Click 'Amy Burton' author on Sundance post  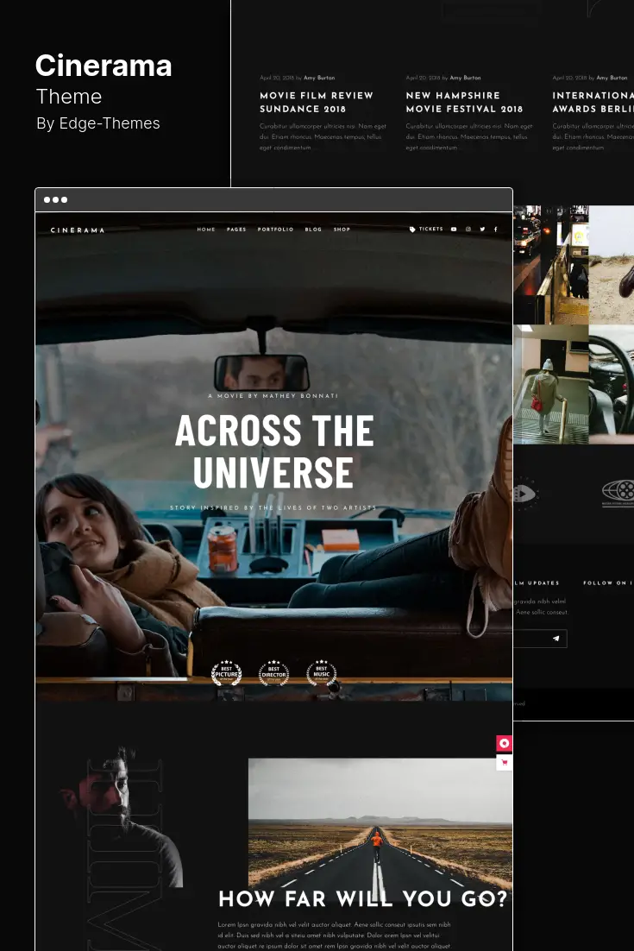pos(319,78)
